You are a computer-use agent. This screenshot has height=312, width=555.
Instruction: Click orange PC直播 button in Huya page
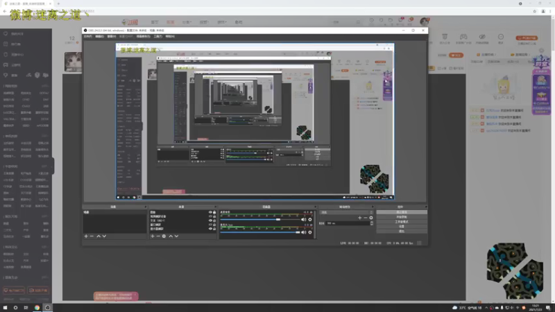pos(527,38)
